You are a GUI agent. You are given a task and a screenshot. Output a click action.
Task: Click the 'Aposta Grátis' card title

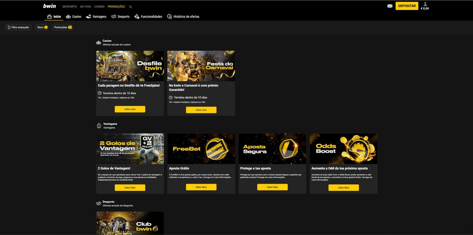coord(179,168)
